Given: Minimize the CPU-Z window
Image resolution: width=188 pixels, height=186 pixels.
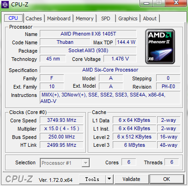Looking at the screenshot, I should [146, 3].
